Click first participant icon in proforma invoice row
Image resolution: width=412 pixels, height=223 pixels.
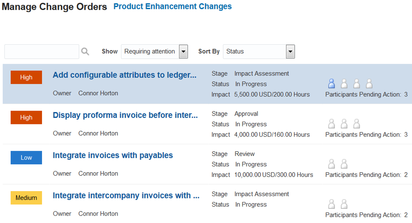click(332, 124)
